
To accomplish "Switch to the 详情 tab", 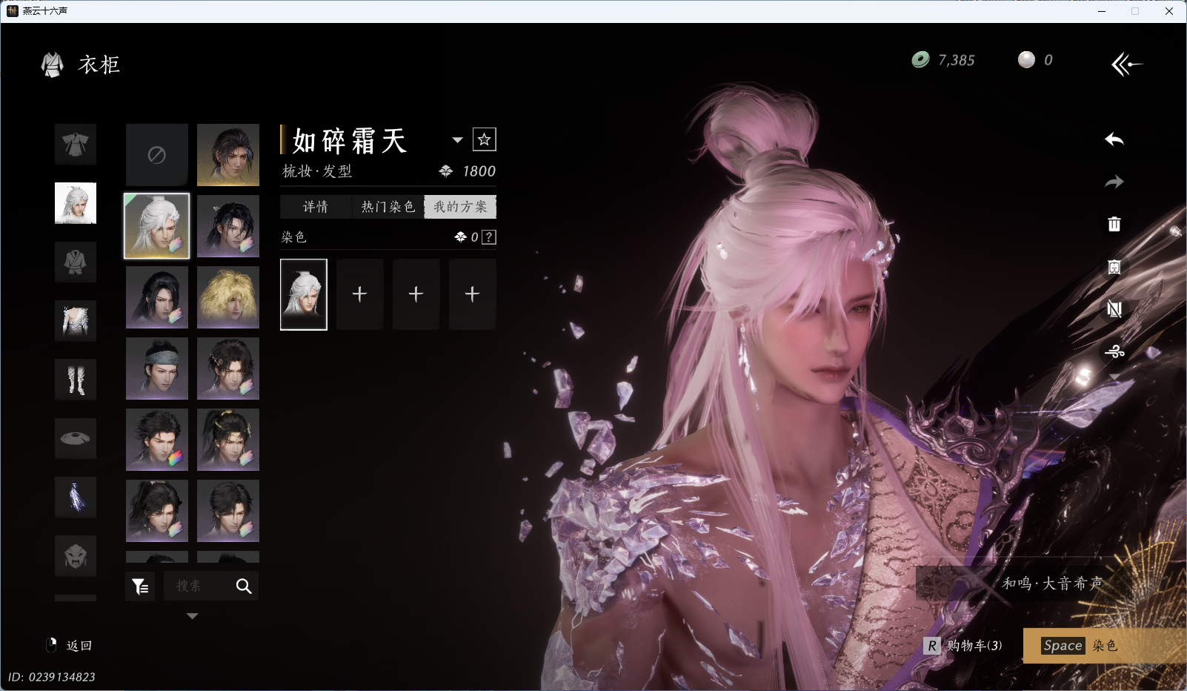I will [316, 207].
